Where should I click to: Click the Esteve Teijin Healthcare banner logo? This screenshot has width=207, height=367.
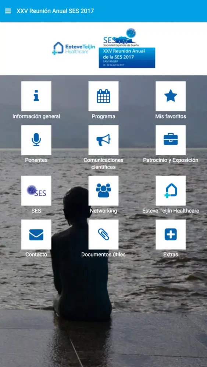pos(74,48)
